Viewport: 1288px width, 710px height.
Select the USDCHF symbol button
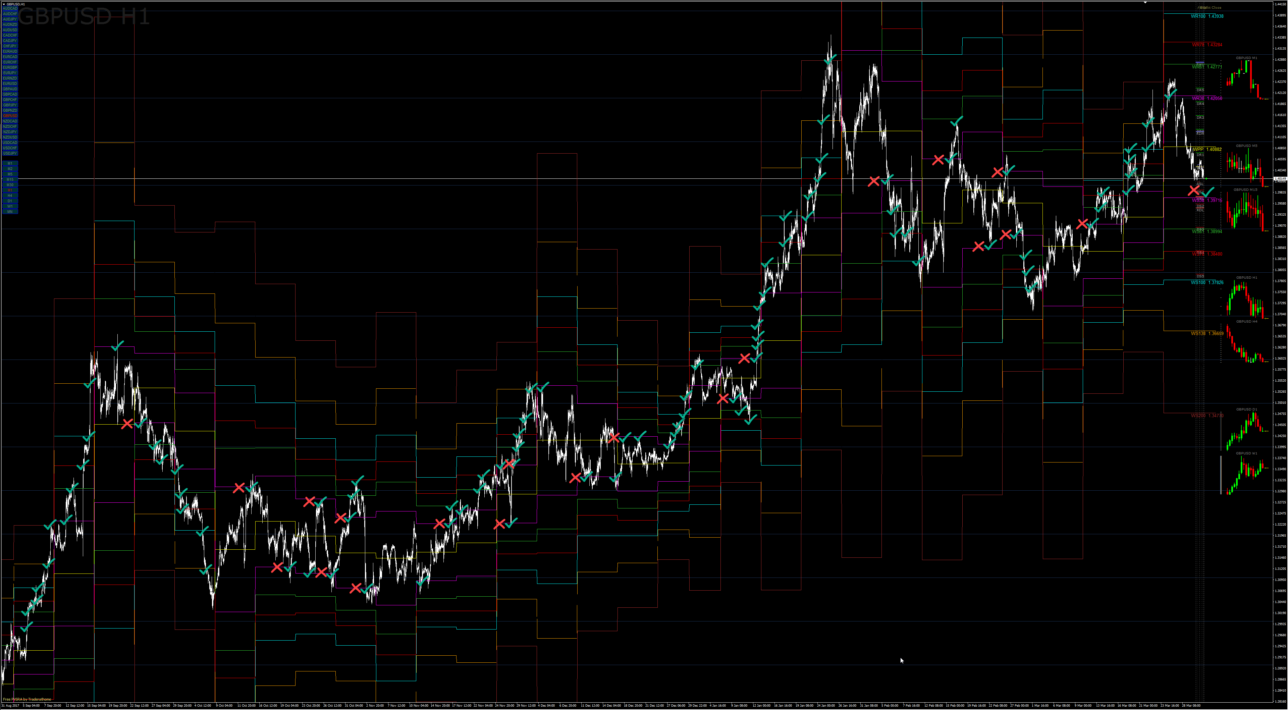coord(10,148)
